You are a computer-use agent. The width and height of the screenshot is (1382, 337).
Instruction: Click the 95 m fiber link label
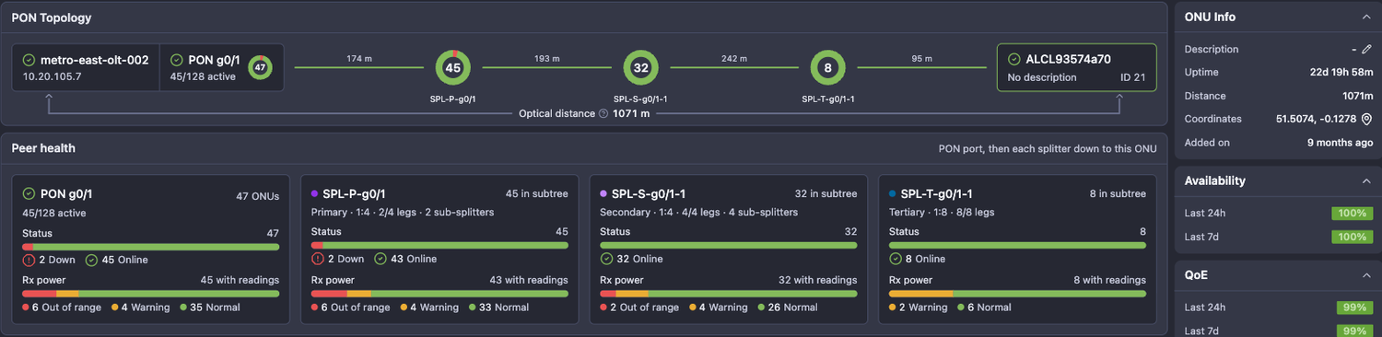[922, 59]
